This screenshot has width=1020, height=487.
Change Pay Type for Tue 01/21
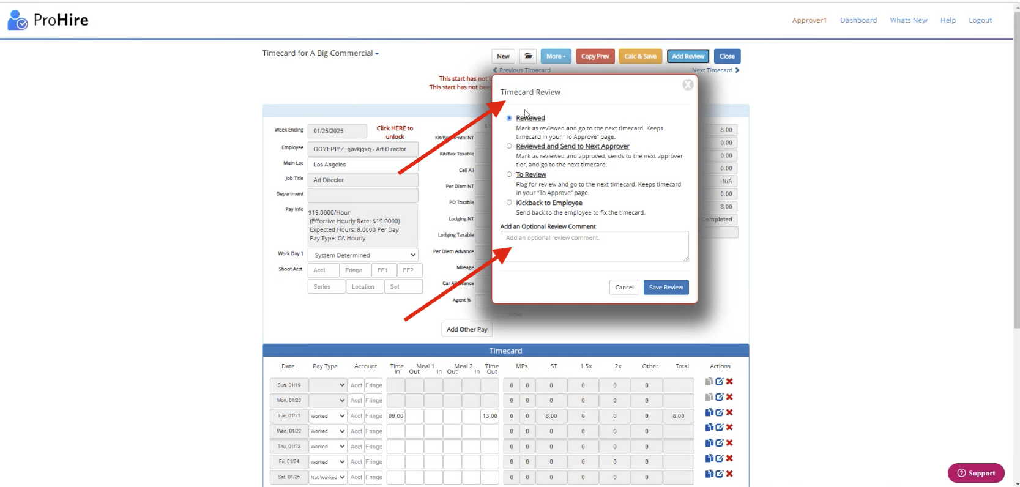[x=327, y=416]
